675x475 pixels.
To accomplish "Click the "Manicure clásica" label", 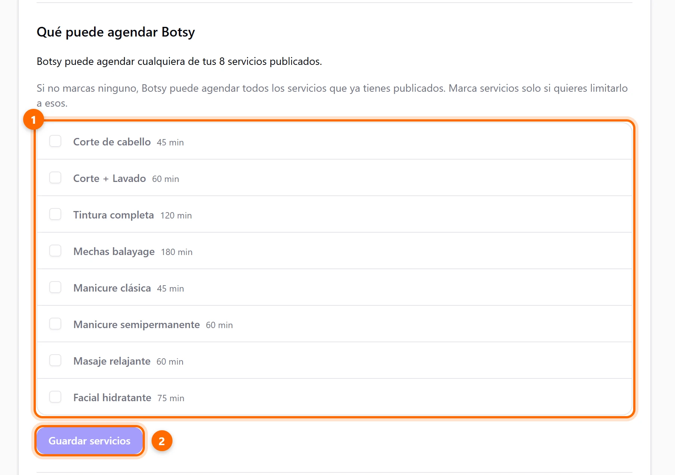I will (x=112, y=288).
